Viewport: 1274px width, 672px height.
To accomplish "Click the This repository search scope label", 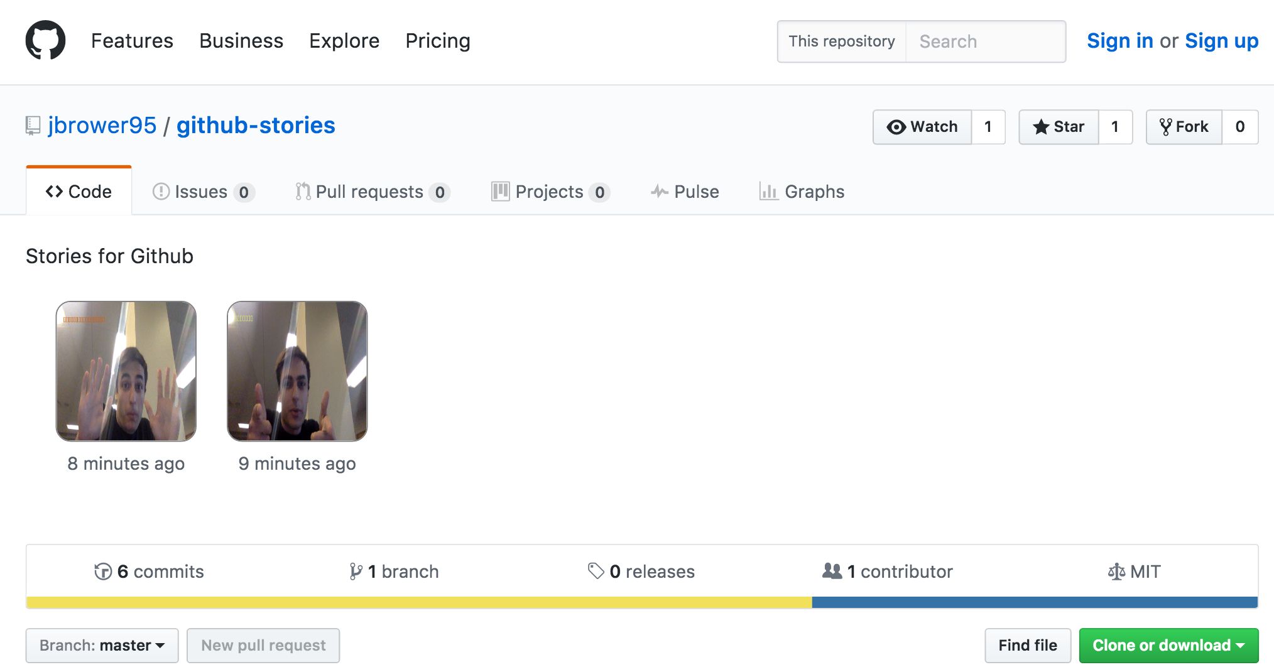I will coord(842,41).
